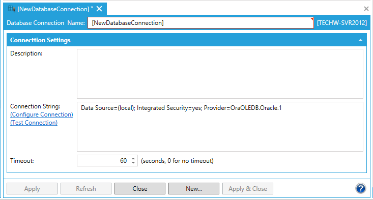373x200 pixels.
Task: Click the Apply button
Action: (32, 189)
